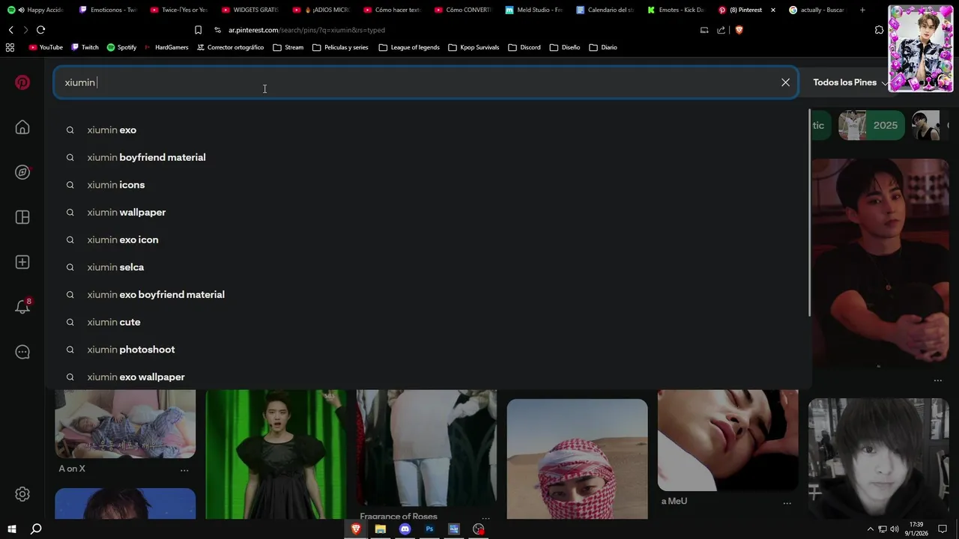Click the 2025 filter chip
959x539 pixels.
pyautogui.click(x=871, y=126)
